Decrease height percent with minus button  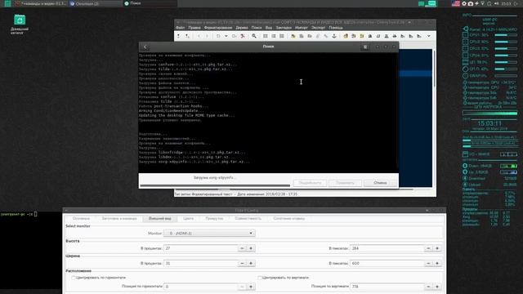pos(242,248)
